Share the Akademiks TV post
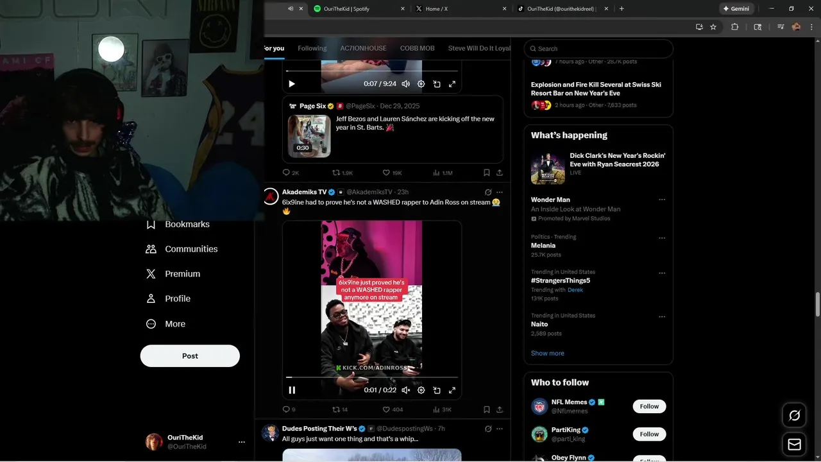 (x=500, y=409)
